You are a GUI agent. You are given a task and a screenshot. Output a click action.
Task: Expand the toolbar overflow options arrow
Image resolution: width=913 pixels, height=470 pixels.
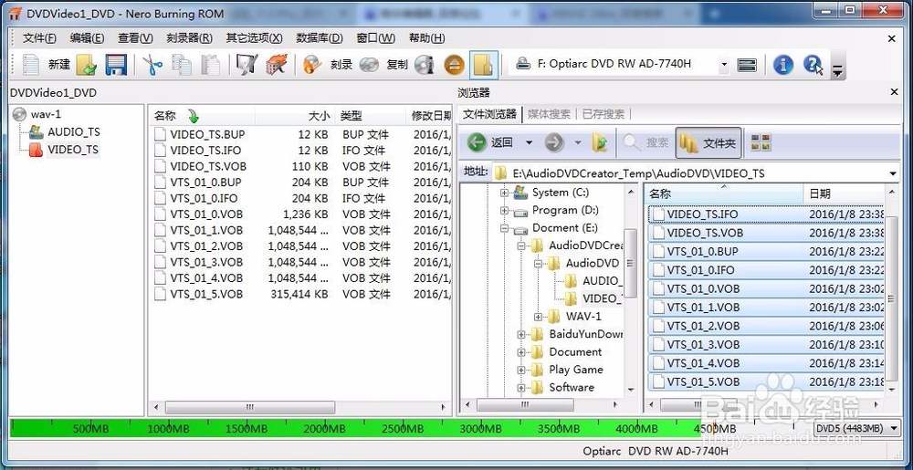coord(837,71)
